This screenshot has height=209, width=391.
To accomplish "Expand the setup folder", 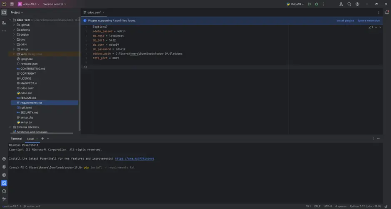I will pyautogui.click(x=14, y=49).
